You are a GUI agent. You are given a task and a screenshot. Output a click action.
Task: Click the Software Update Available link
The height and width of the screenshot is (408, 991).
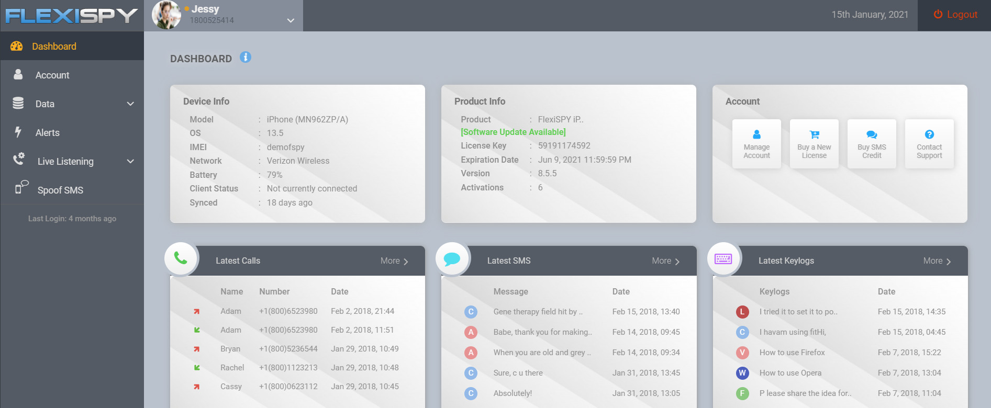pyautogui.click(x=513, y=132)
